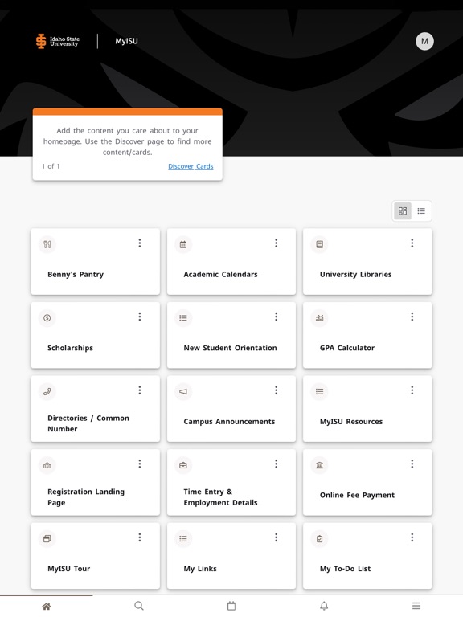The height and width of the screenshot is (617, 463).
Task: Open the notifications bell tab
Action: tap(324, 606)
